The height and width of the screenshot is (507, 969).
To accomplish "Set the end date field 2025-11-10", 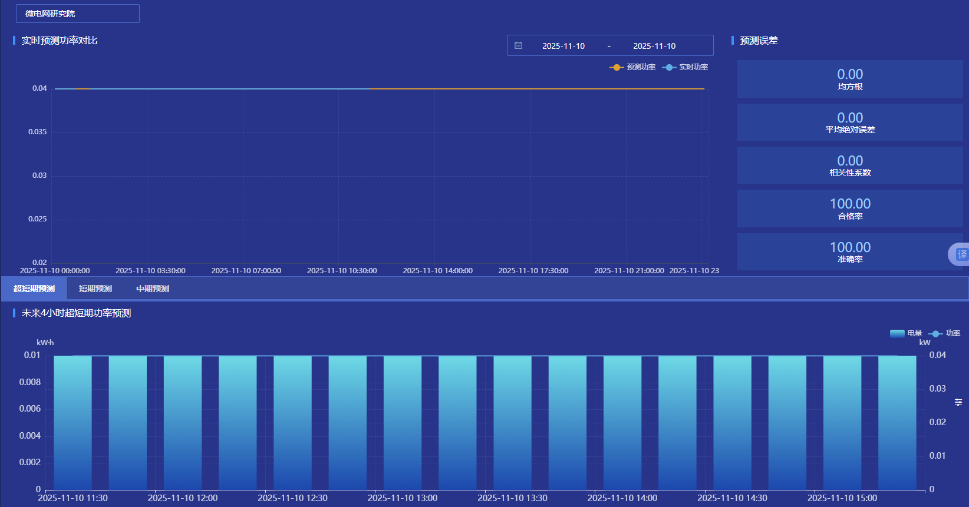I will point(654,46).
